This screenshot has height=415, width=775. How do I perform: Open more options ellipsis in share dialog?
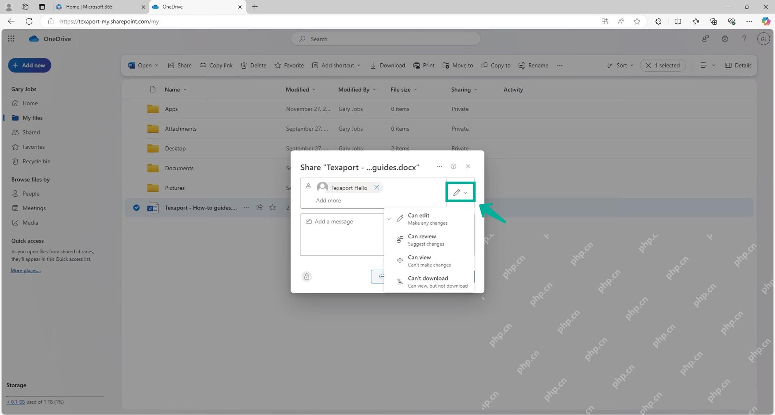point(439,166)
